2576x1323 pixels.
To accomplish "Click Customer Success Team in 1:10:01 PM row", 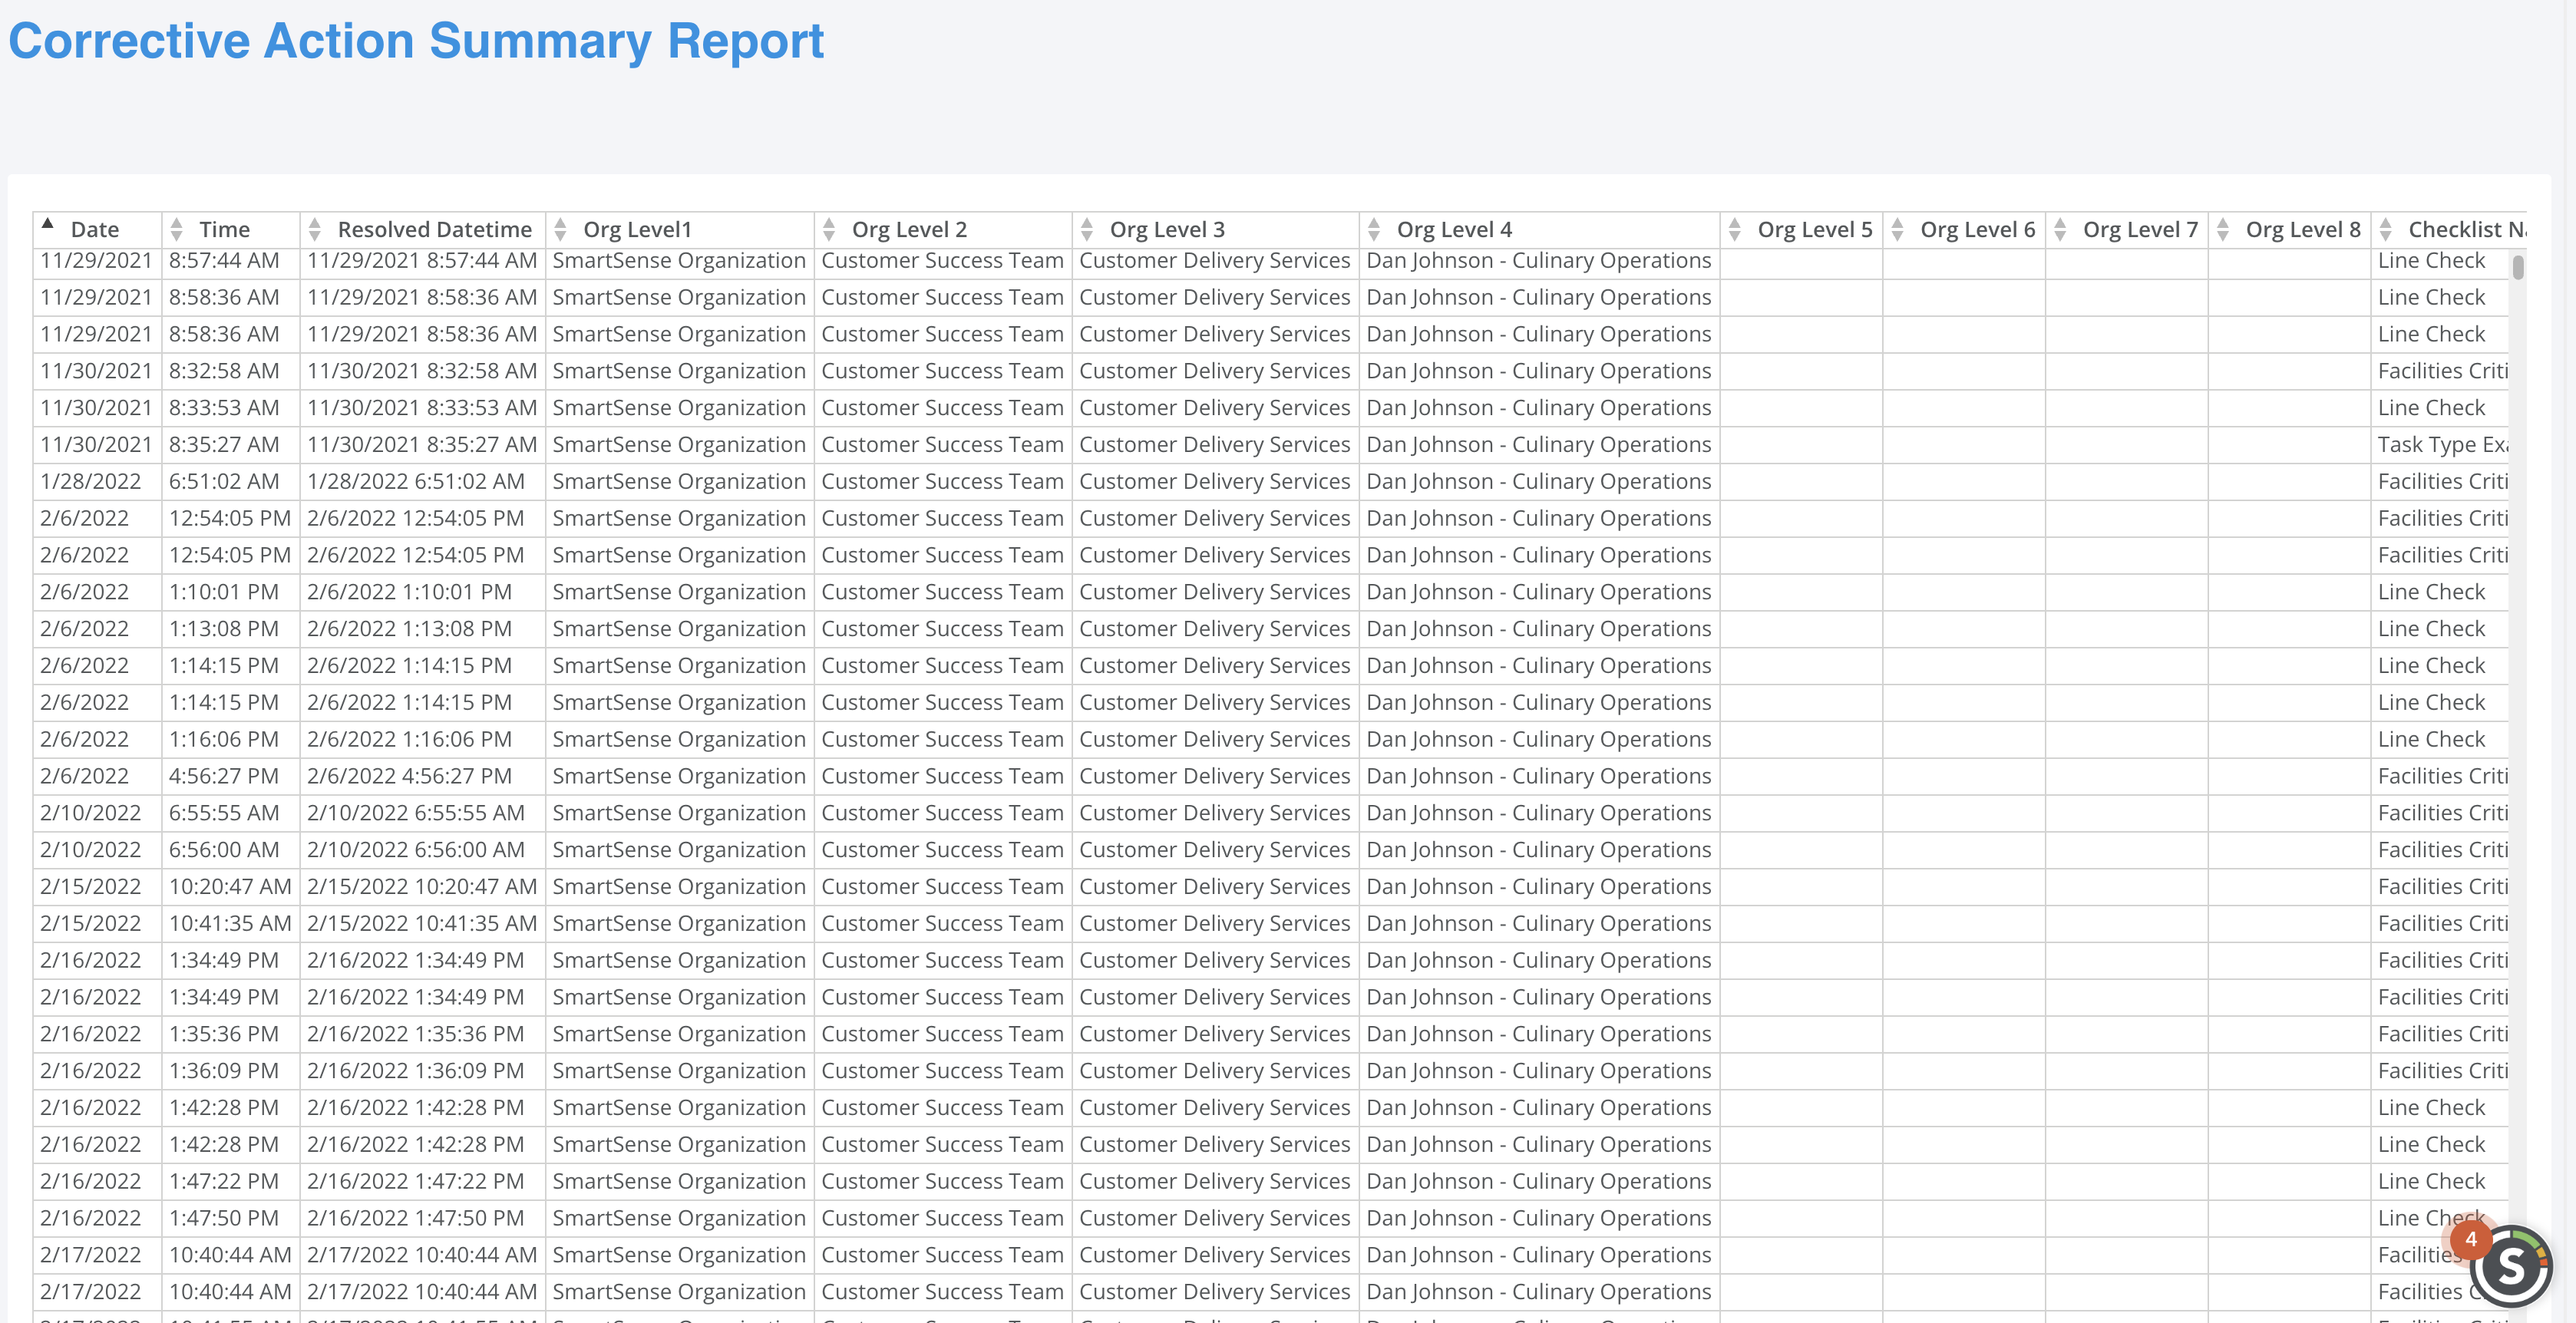I will 942,592.
